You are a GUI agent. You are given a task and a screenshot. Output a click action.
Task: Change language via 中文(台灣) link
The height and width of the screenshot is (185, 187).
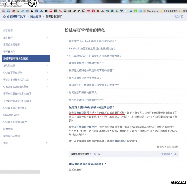178,16
